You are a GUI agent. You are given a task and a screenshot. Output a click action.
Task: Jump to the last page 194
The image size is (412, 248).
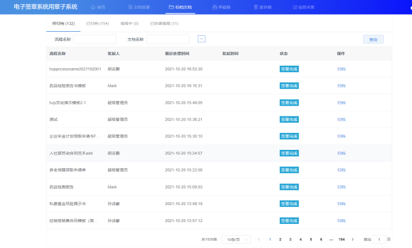[x=341, y=239]
